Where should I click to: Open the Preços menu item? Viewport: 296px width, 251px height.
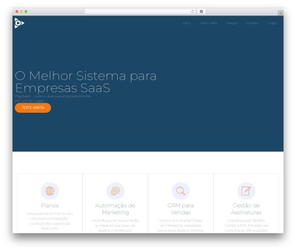point(231,23)
